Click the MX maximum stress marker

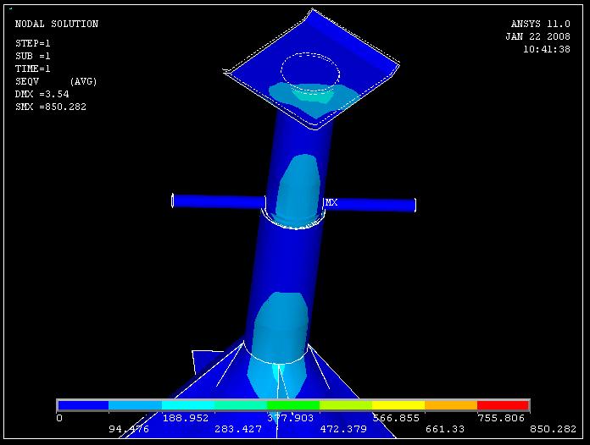coord(331,203)
